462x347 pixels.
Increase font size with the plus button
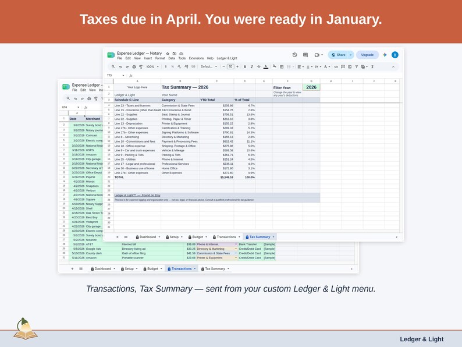click(237, 67)
